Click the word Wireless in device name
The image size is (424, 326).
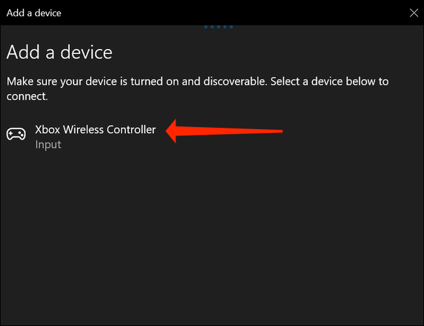click(x=83, y=130)
